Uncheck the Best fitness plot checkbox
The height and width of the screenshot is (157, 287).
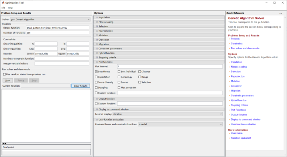96,72
